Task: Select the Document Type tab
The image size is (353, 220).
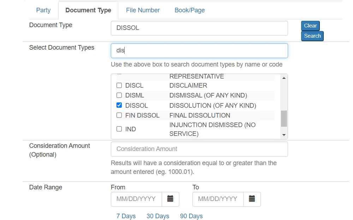Action: (88, 10)
